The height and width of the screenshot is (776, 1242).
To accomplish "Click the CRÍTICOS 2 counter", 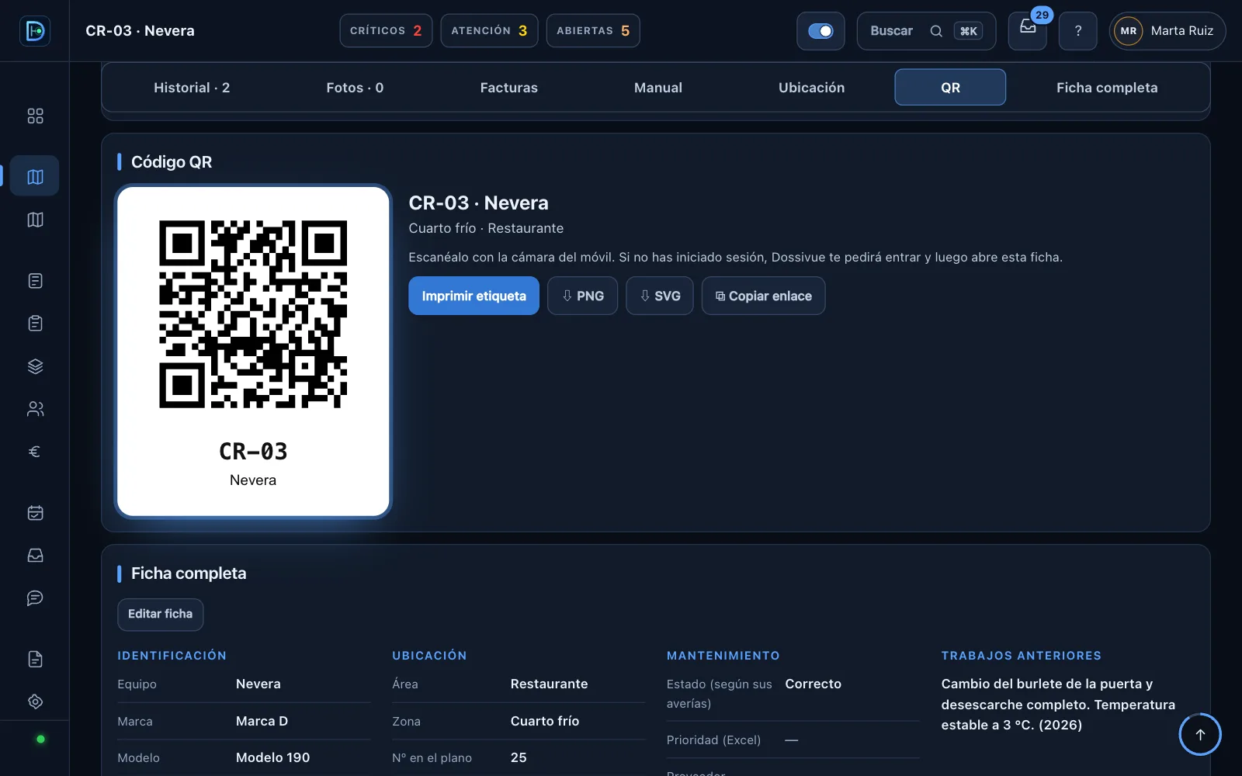I will (x=386, y=31).
